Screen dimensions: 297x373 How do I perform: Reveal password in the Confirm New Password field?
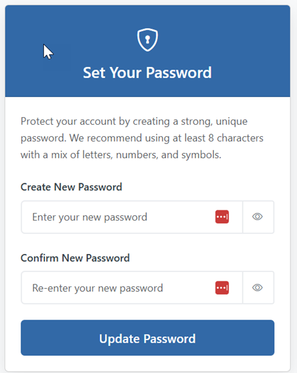click(x=258, y=287)
